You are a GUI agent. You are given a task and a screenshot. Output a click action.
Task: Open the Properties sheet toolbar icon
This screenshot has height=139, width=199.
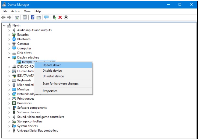tap(25, 18)
